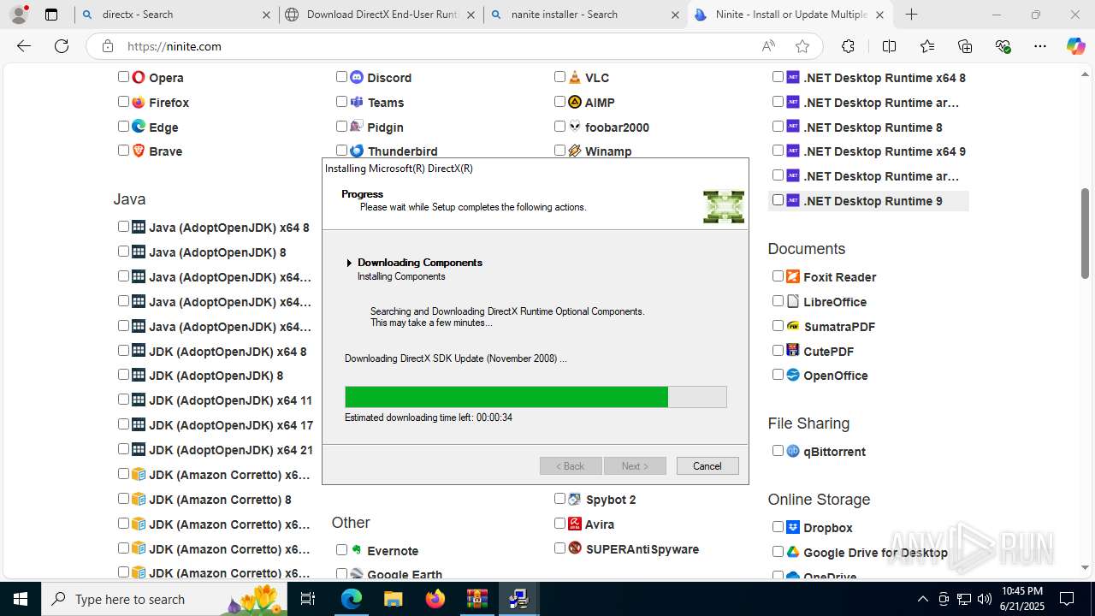Click the Evernote elephant icon
The height and width of the screenshot is (616, 1095).
(357, 550)
